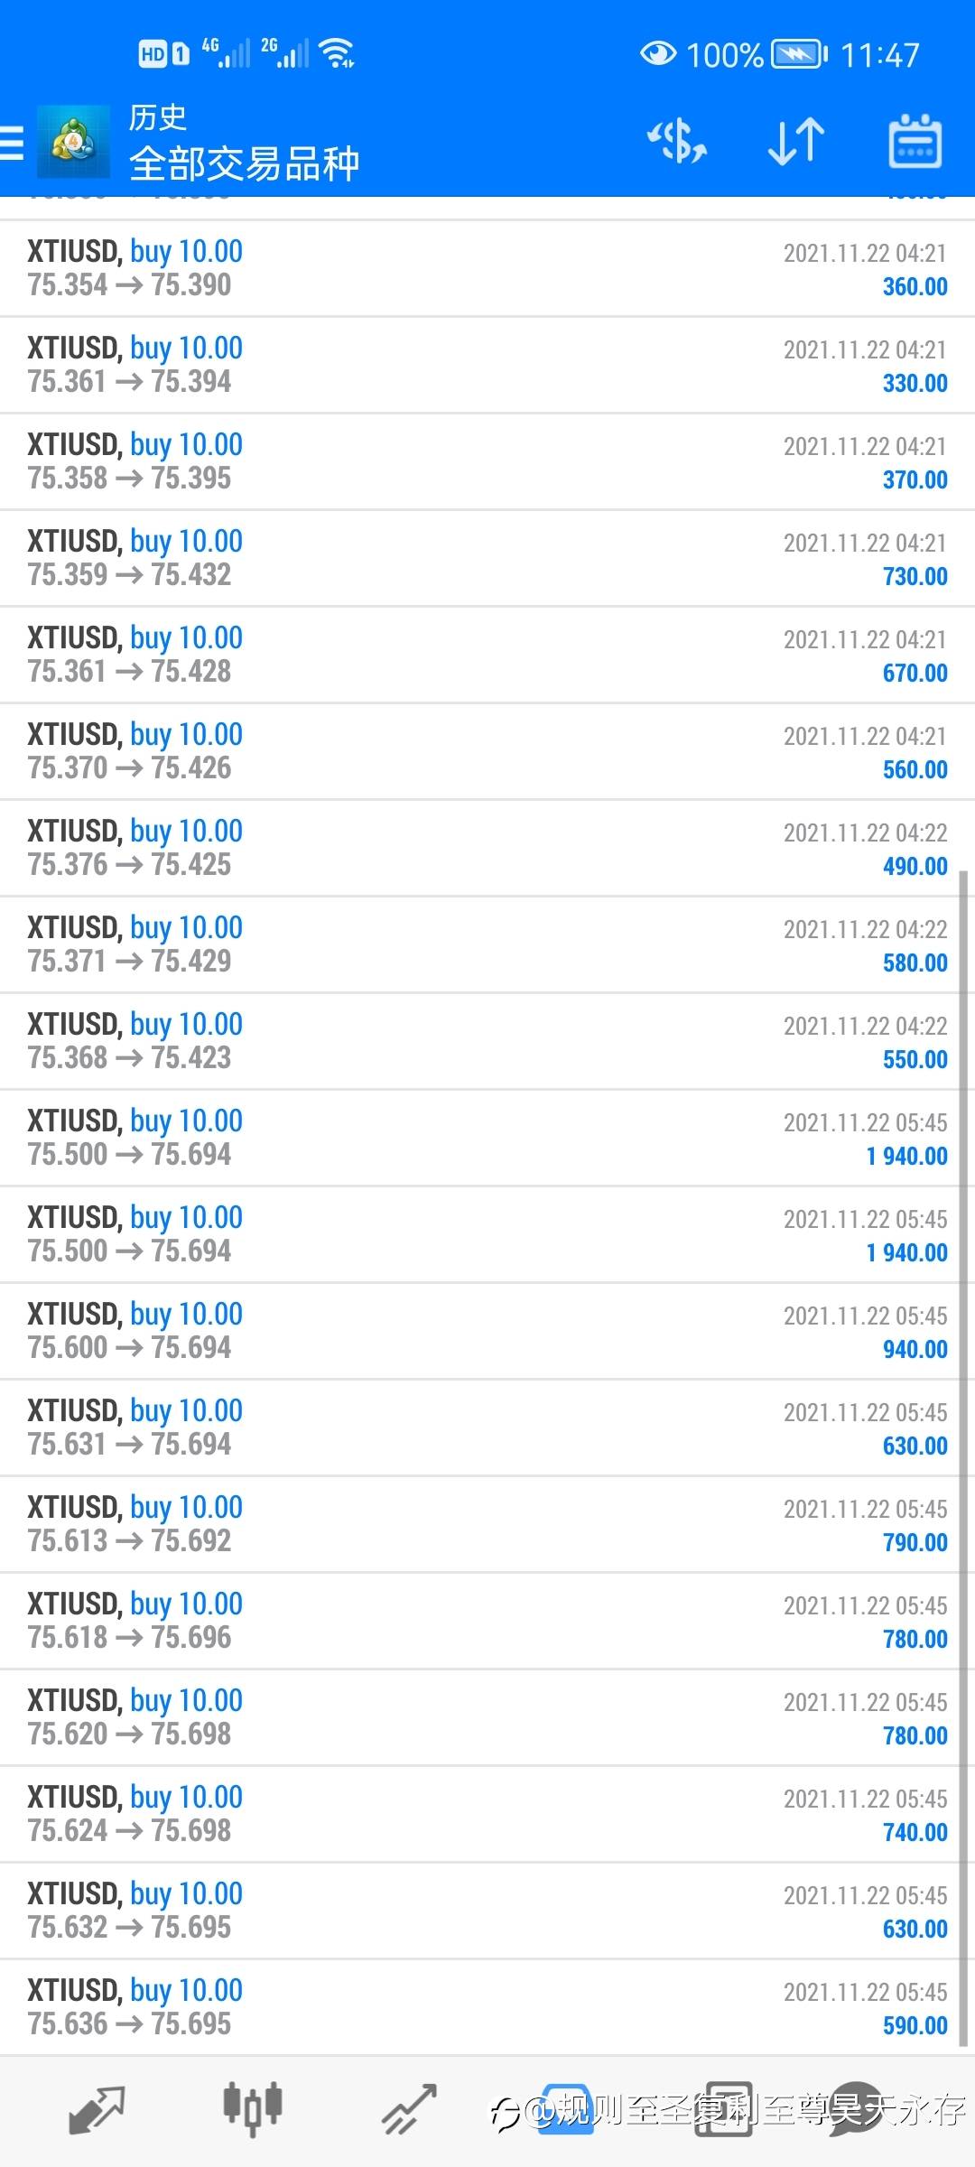Open the hamburger side menu

[11, 143]
